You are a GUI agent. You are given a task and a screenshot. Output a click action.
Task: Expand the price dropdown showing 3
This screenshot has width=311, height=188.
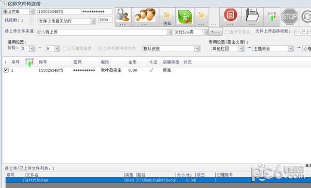[x=32, y=49]
